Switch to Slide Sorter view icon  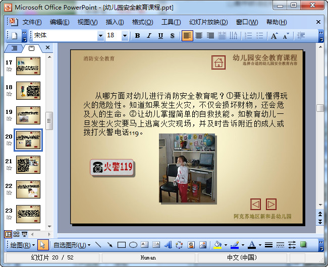click(x=16, y=234)
